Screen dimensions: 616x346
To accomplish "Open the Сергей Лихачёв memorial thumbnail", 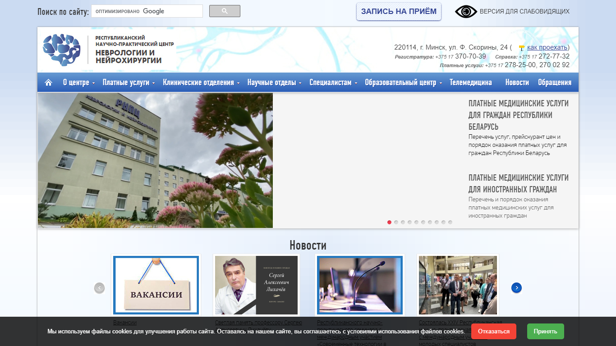I will [257, 285].
